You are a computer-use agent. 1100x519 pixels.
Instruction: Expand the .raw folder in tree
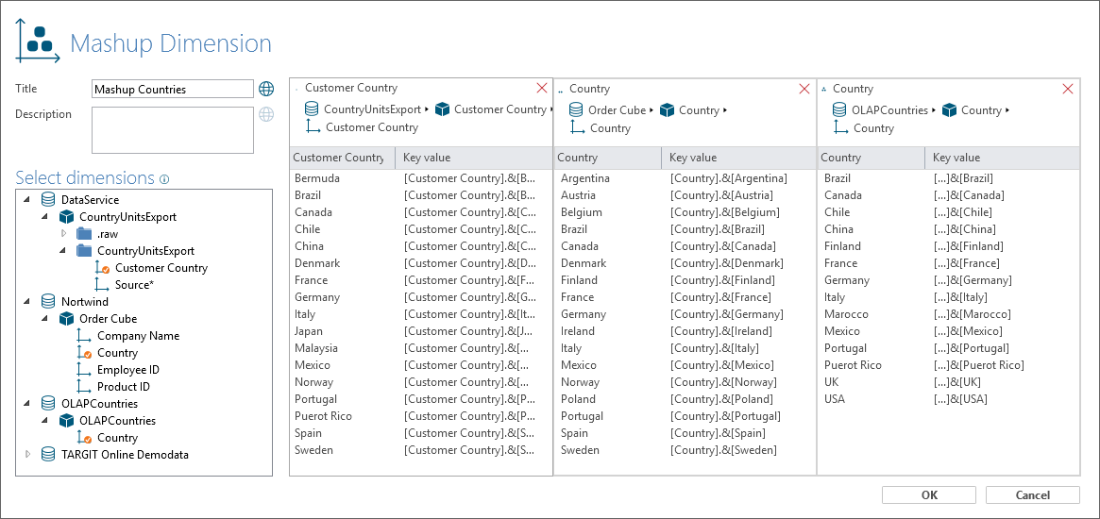64,234
